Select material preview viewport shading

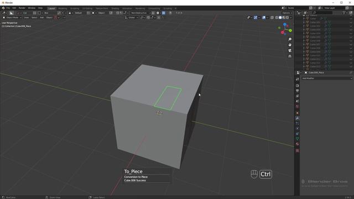pyautogui.click(x=284, y=17)
